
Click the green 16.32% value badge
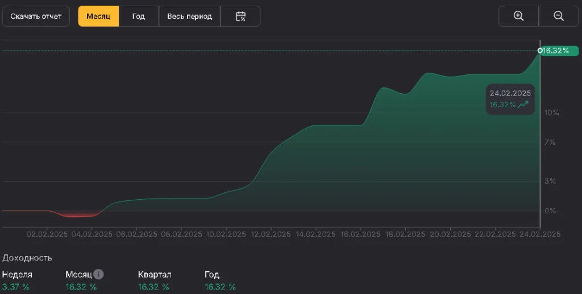click(559, 51)
